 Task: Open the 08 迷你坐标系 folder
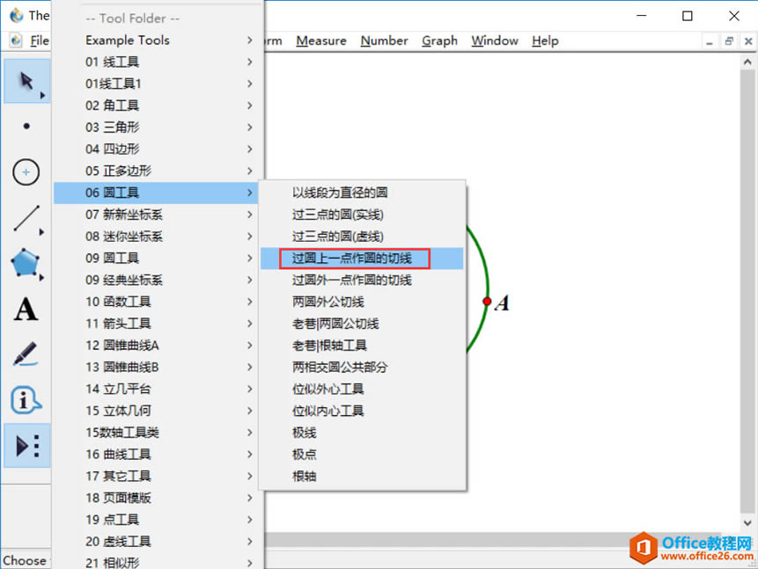[156, 237]
